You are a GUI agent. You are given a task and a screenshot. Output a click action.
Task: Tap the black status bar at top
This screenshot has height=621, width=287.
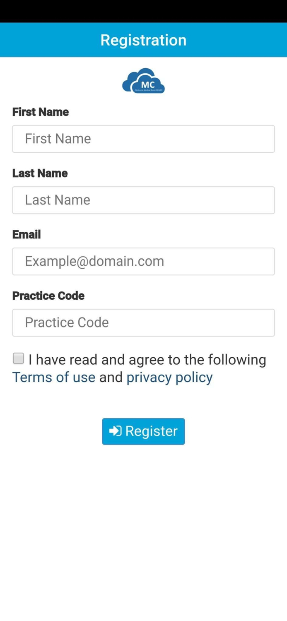pyautogui.click(x=143, y=11)
